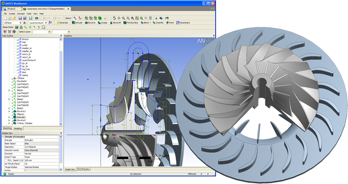Click the Open folder icon

click(14, 18)
